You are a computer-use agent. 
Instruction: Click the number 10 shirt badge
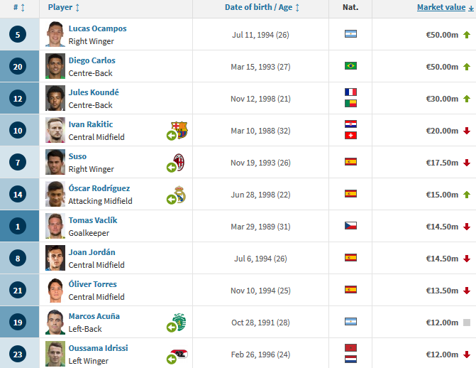18,130
